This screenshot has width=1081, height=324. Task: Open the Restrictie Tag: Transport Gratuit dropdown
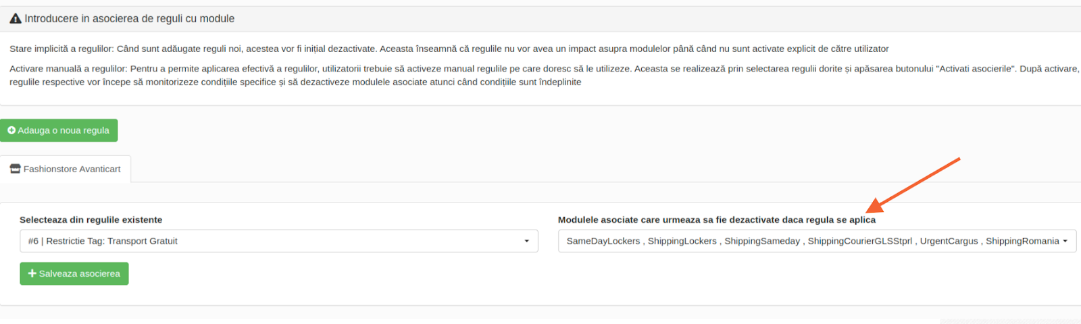(x=279, y=241)
